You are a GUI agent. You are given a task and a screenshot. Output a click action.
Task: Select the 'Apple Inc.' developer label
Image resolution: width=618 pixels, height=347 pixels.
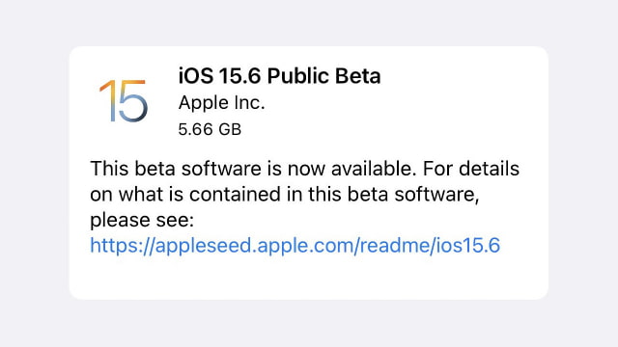coord(221,103)
